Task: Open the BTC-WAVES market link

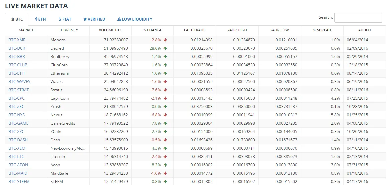Action: (x=19, y=81)
